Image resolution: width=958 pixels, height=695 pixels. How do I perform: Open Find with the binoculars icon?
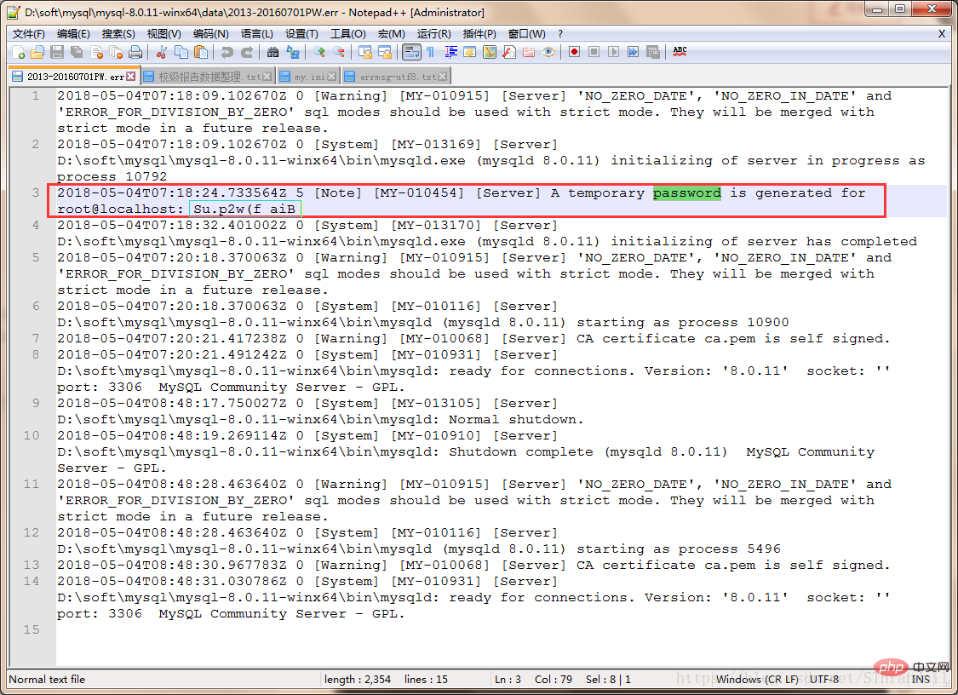tap(273, 53)
